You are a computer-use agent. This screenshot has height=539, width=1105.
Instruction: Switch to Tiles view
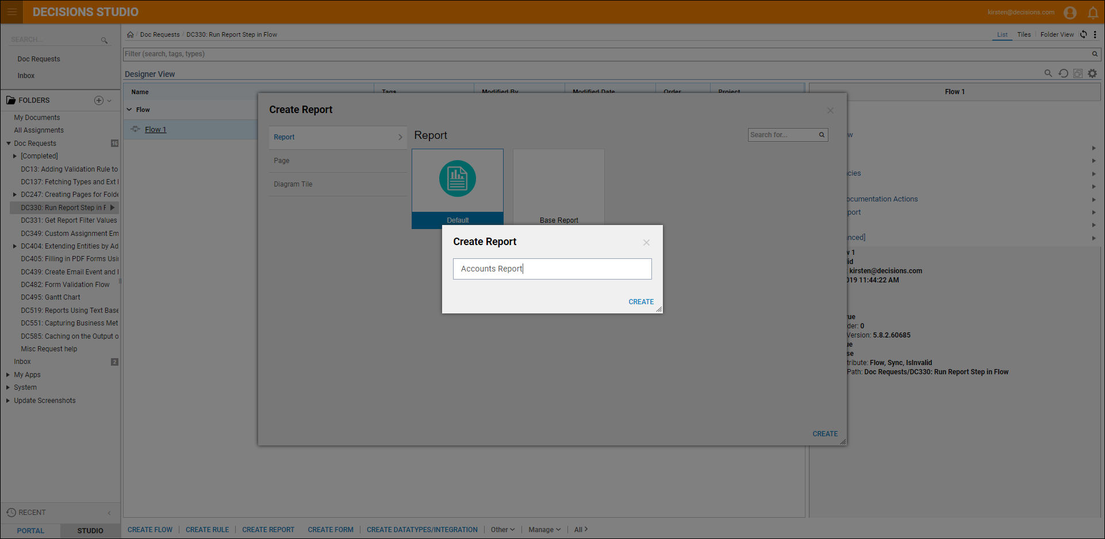(x=1024, y=34)
